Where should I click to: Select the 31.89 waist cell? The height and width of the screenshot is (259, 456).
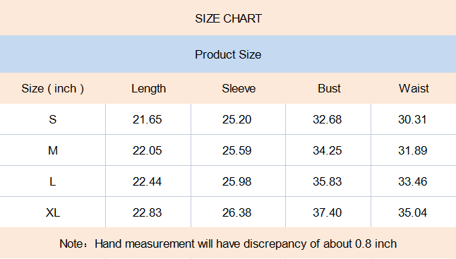414,150
